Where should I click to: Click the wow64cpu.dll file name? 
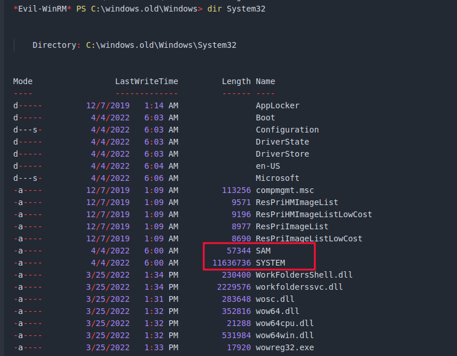point(285,323)
